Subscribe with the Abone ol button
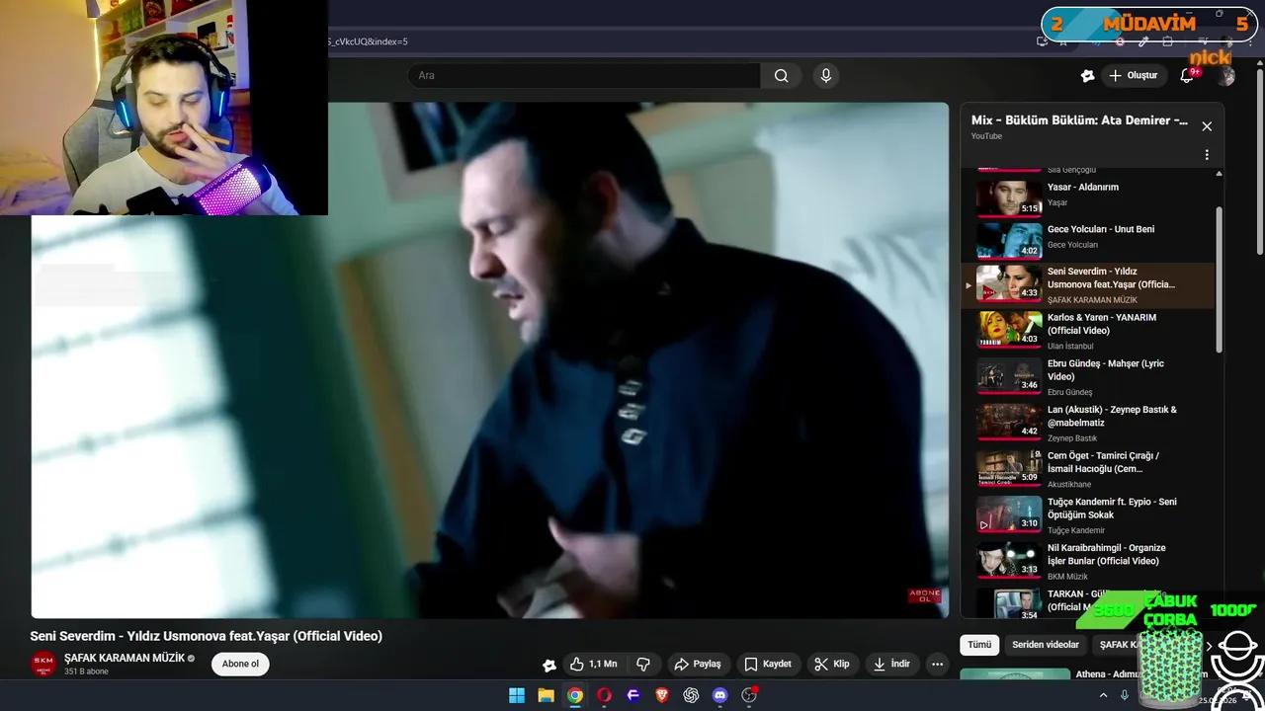Viewport: 1265px width, 711px height. coord(240,665)
